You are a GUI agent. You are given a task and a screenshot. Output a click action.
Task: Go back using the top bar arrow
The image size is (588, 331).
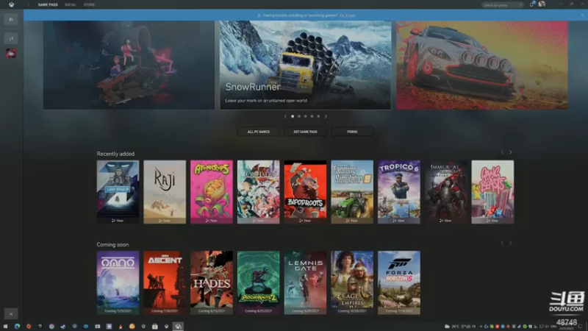(x=29, y=4)
